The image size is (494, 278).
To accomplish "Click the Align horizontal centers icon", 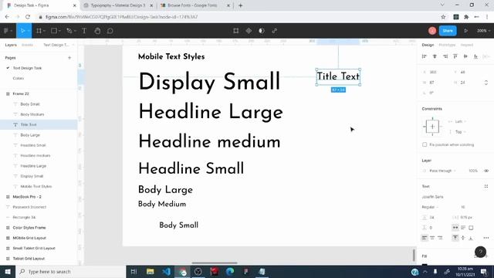I will [435, 56].
